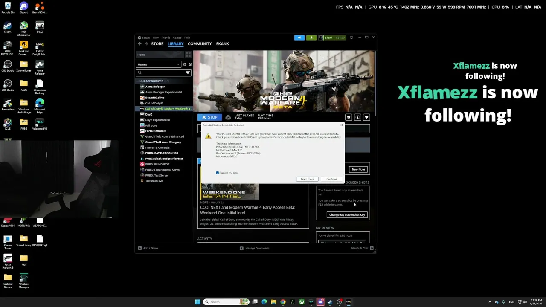The width and height of the screenshot is (546, 307).
Task: Select BeamNG.drive desktop shortcut
Action: coord(40,8)
